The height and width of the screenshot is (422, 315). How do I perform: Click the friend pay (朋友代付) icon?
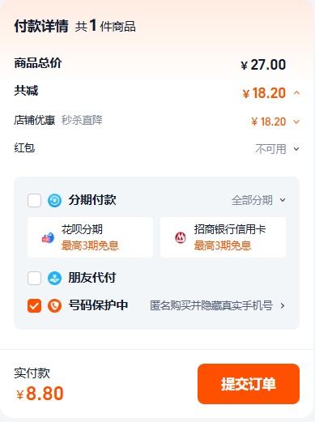54,278
